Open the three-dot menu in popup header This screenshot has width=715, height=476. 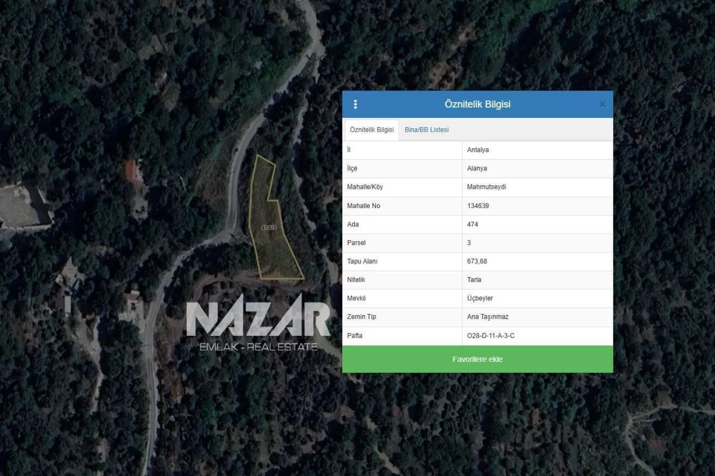click(355, 104)
